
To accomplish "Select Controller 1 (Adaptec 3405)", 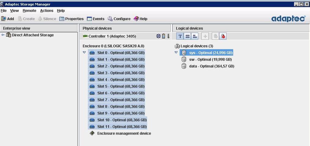I will click(x=112, y=36).
